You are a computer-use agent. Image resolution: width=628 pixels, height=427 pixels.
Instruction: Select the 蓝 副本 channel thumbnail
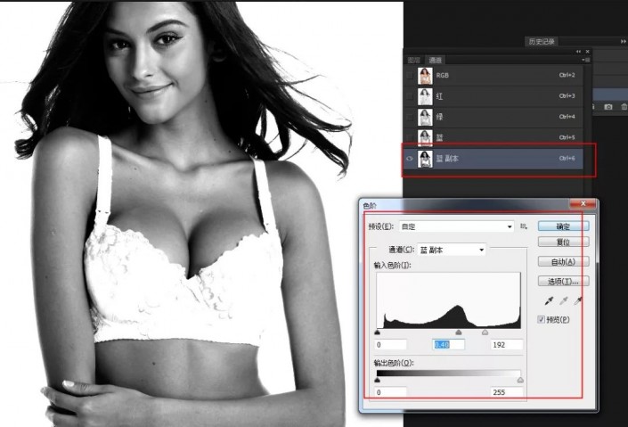pos(425,159)
